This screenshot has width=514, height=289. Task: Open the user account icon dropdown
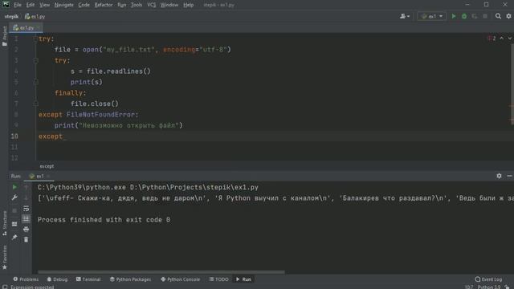405,16
